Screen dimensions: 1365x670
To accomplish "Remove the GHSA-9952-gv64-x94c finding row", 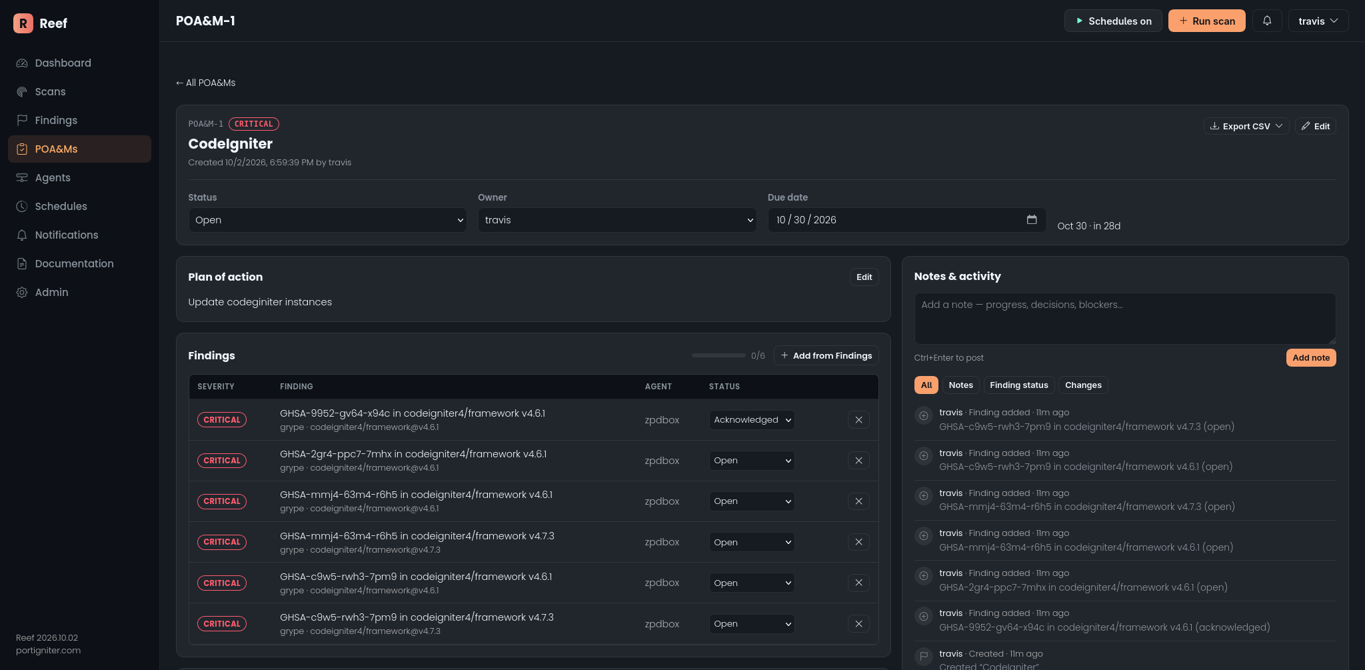I will [858, 420].
